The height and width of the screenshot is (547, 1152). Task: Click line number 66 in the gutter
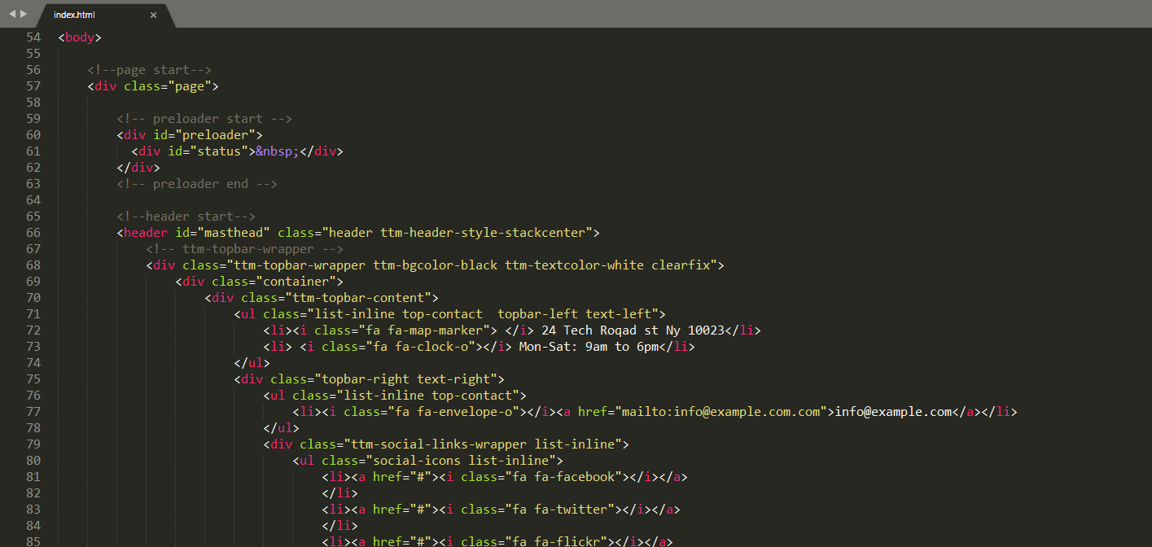(33, 233)
